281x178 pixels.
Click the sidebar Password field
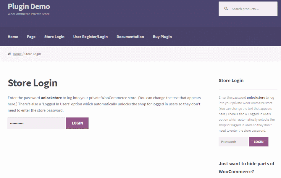(233, 141)
